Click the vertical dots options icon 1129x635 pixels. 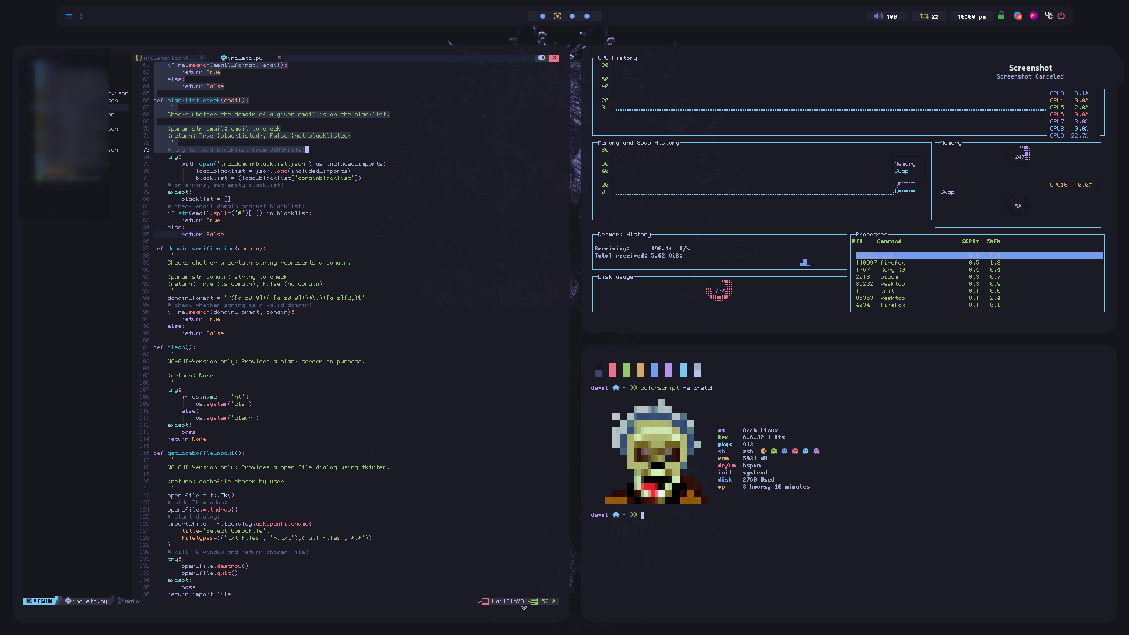click(81, 16)
